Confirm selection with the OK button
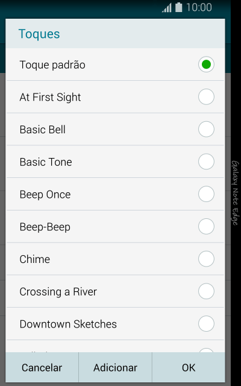Image resolution: width=241 pixels, height=386 pixels. tap(189, 367)
